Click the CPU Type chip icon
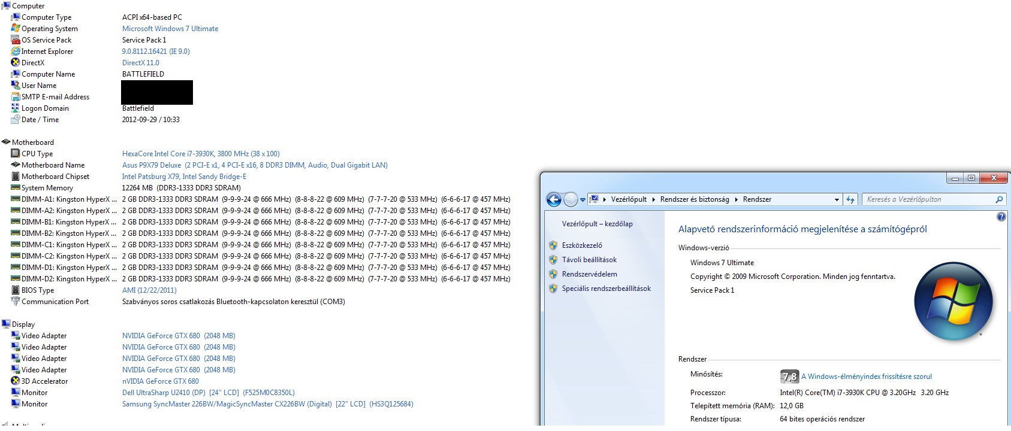 [16, 153]
